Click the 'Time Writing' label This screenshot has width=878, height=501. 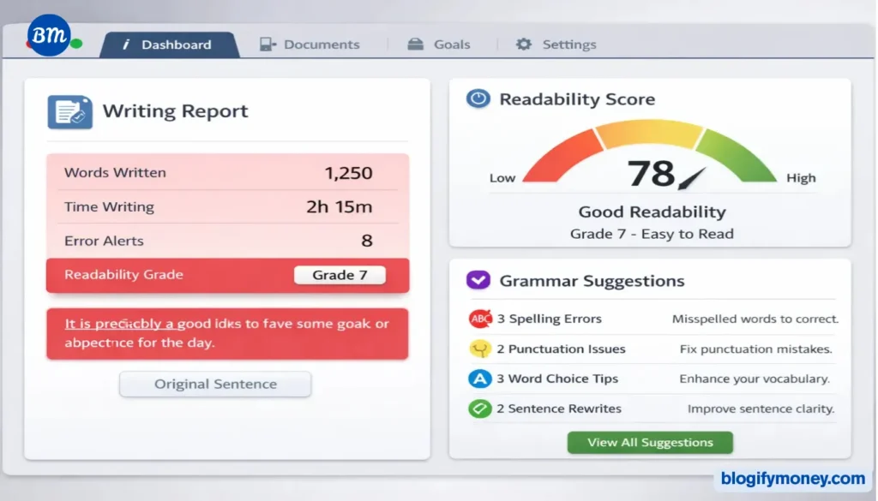[109, 207]
